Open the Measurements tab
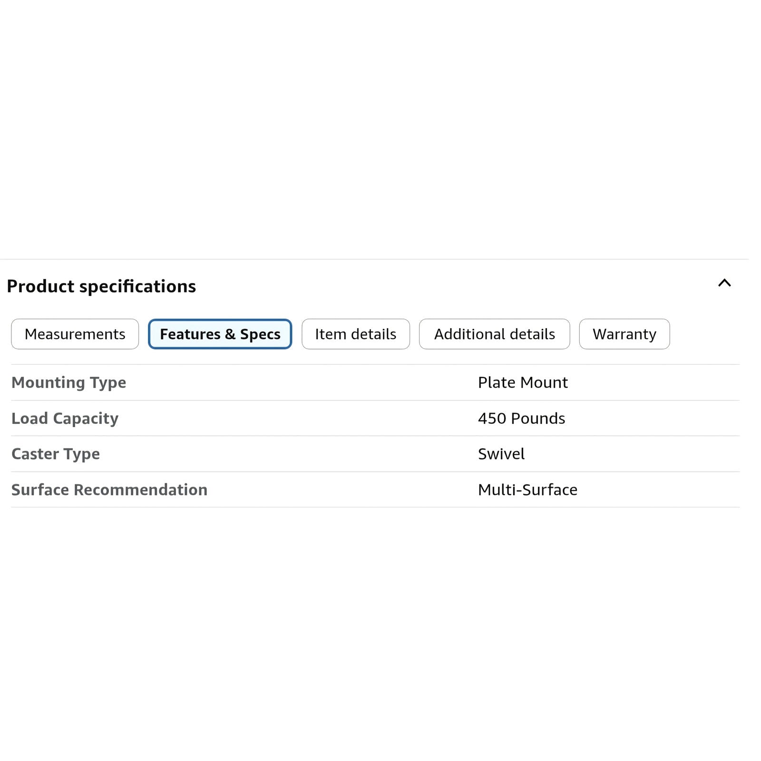 point(75,334)
